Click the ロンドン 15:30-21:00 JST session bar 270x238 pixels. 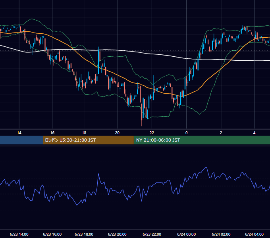click(x=88, y=140)
